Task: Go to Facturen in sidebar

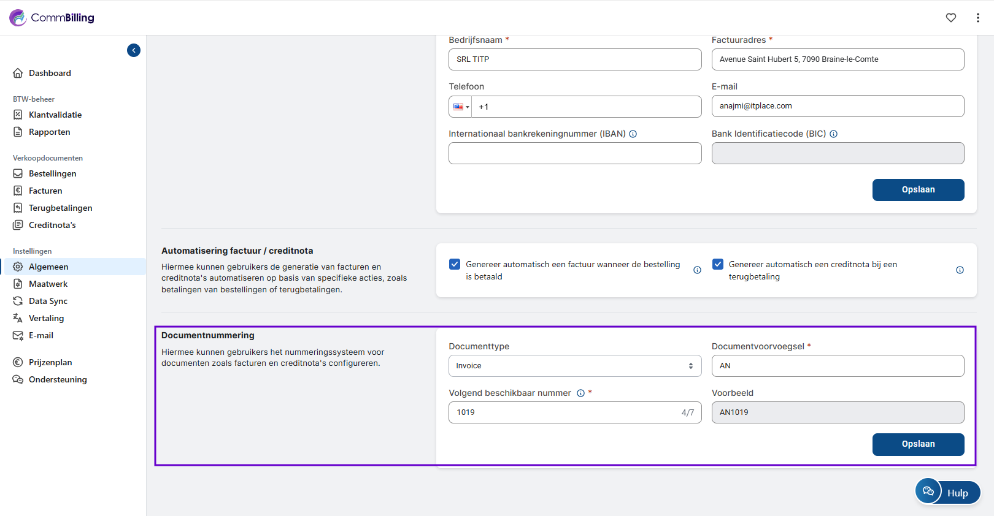Action: pyautogui.click(x=45, y=191)
